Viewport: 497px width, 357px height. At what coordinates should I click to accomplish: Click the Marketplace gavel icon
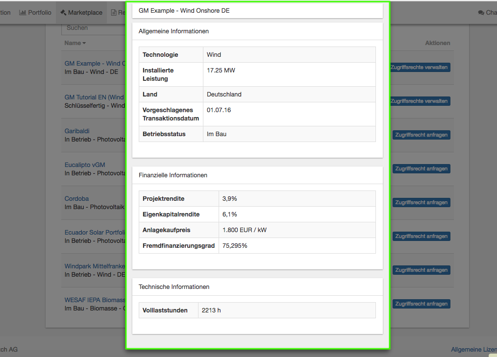pyautogui.click(x=63, y=13)
